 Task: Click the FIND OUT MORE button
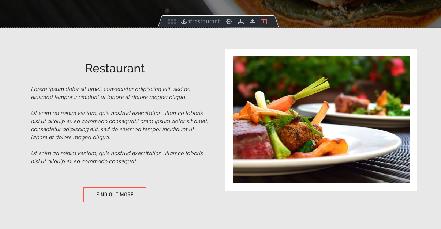coord(115,195)
